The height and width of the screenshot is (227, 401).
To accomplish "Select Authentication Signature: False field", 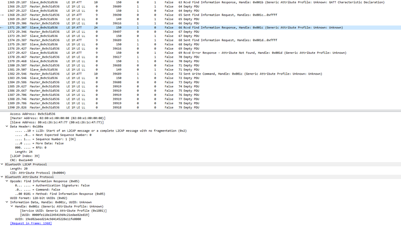I will point(52,185).
